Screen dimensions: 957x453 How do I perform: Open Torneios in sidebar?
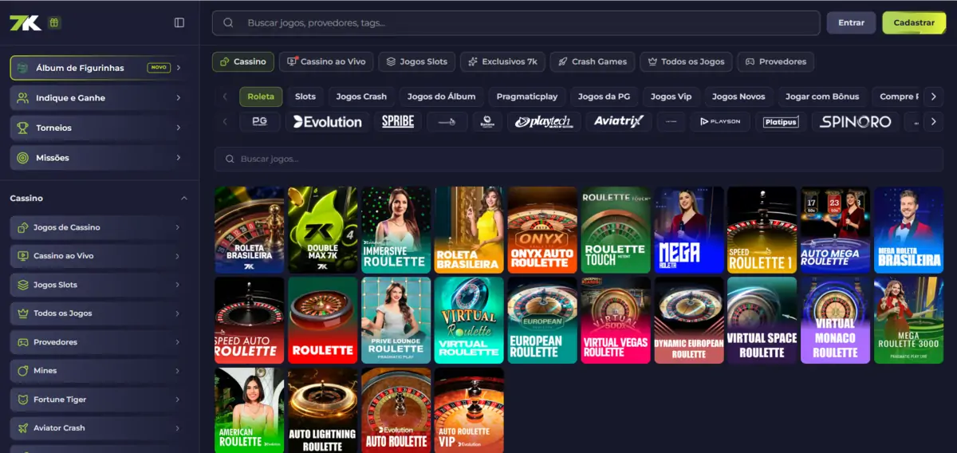pyautogui.click(x=100, y=128)
